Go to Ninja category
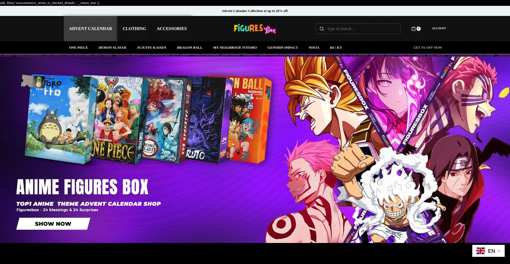This screenshot has width=510, height=264. pyautogui.click(x=314, y=48)
